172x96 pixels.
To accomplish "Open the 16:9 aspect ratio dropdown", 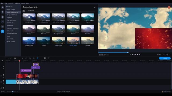I will (159, 55).
